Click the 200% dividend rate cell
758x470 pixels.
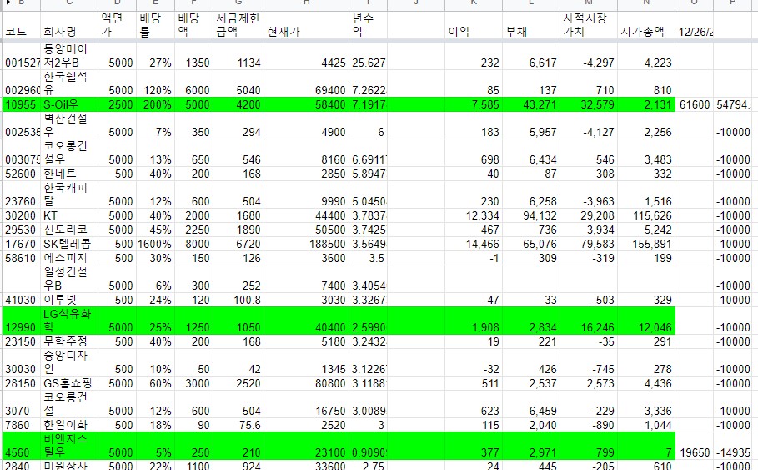click(x=156, y=104)
